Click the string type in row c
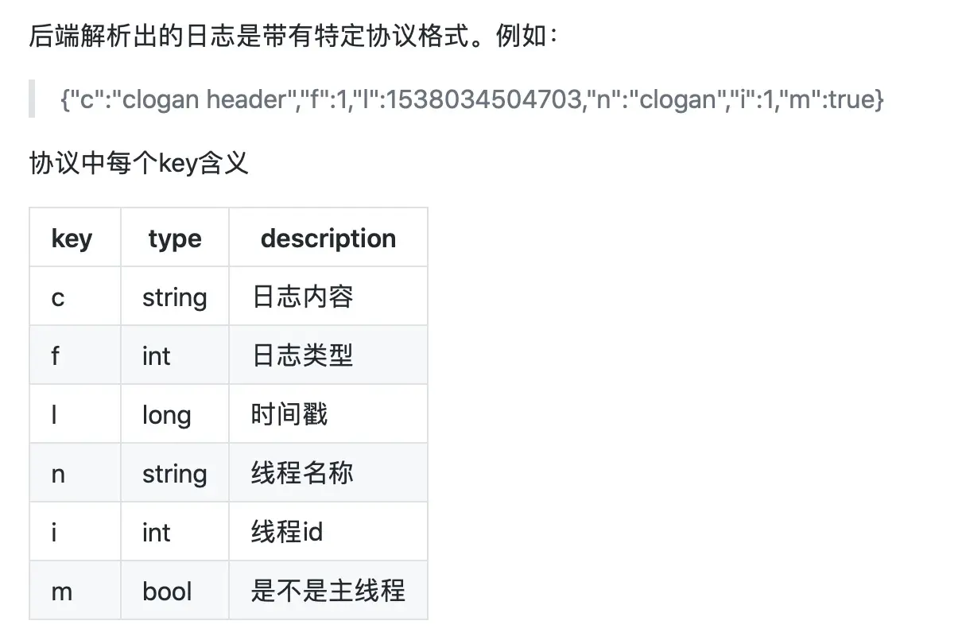962x644 pixels. click(x=175, y=297)
